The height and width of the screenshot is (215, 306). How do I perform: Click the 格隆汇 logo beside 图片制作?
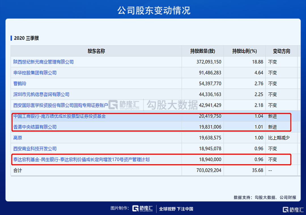(x=143, y=208)
